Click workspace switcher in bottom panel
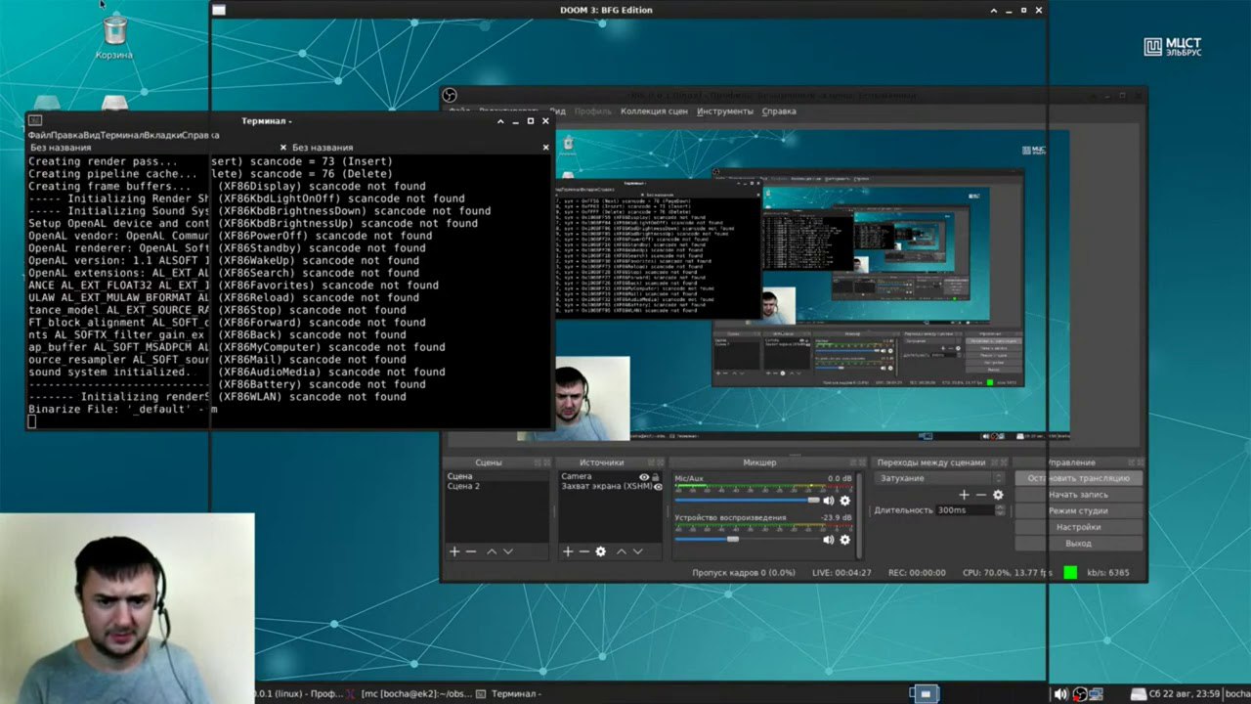Image resolution: width=1251 pixels, height=704 pixels. [925, 693]
